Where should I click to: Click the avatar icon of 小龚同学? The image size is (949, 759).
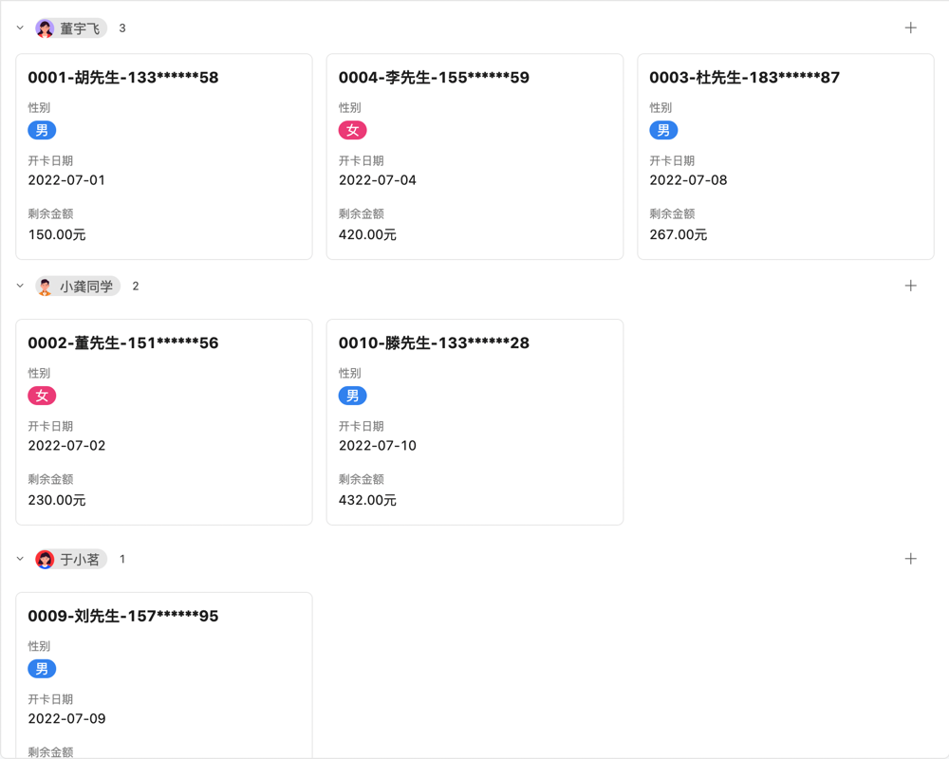pos(44,286)
